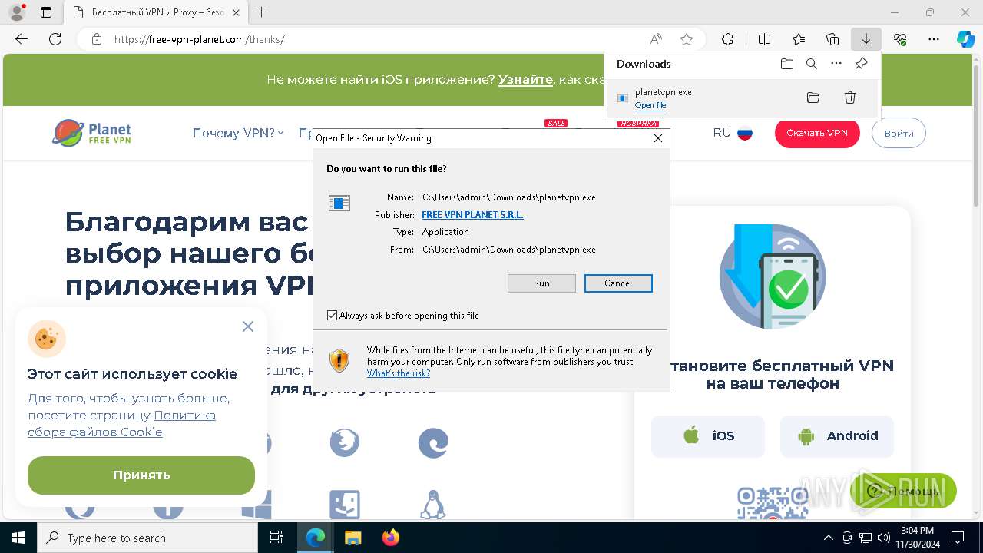Open the Collections icon
This screenshot has width=983, height=553.
pyautogui.click(x=832, y=39)
